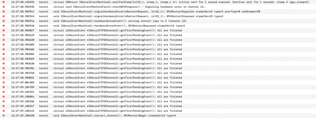316x118 pixels.
Task: Click the kernel process cell at 12:27:58.902935
Action: coord(44,7)
